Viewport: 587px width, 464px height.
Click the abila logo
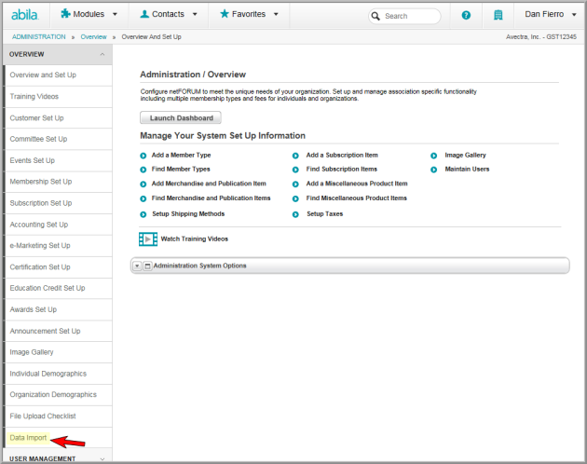25,15
